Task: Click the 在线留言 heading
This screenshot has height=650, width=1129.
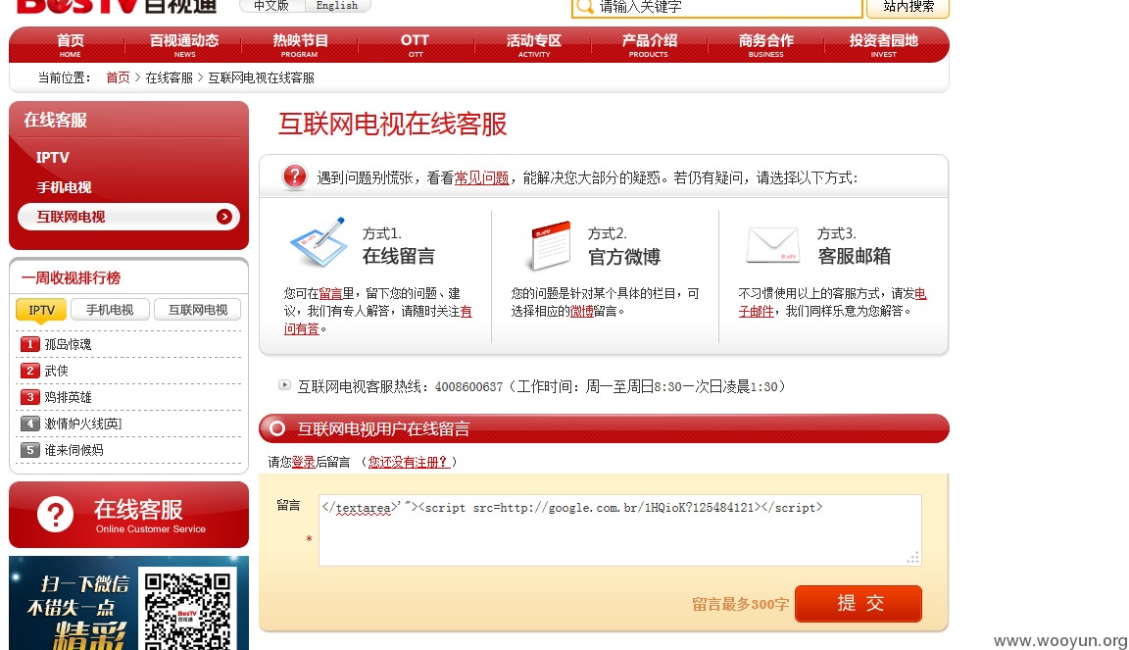Action: click(398, 257)
